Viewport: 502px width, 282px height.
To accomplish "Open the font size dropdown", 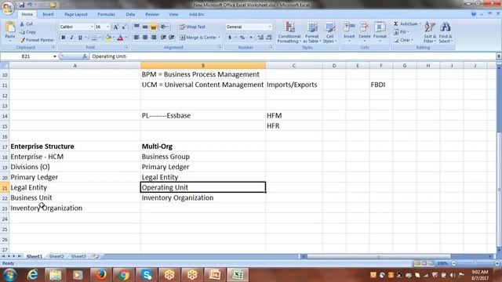I will pos(107,27).
